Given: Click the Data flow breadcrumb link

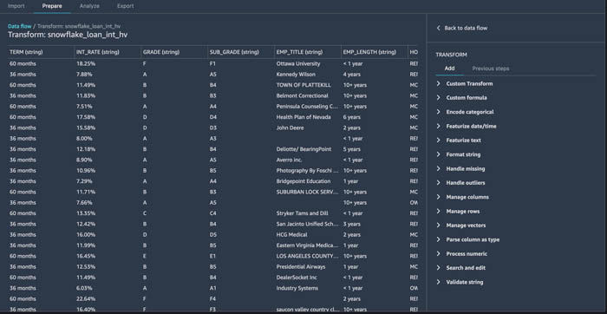Looking at the screenshot, I should tap(20, 26).
